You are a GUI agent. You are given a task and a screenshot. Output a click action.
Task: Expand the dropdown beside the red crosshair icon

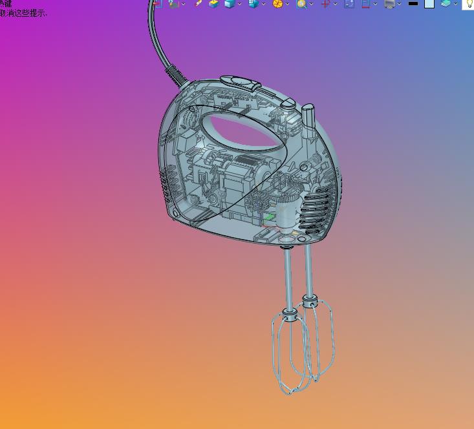point(335,4)
